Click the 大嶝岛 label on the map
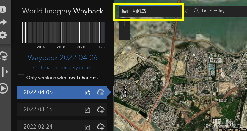This screenshot has width=247, height=131. pyautogui.click(x=221, y=100)
